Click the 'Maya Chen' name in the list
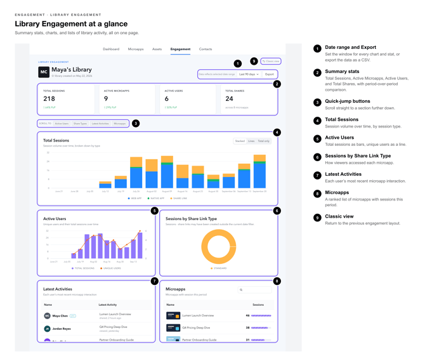 60,316
